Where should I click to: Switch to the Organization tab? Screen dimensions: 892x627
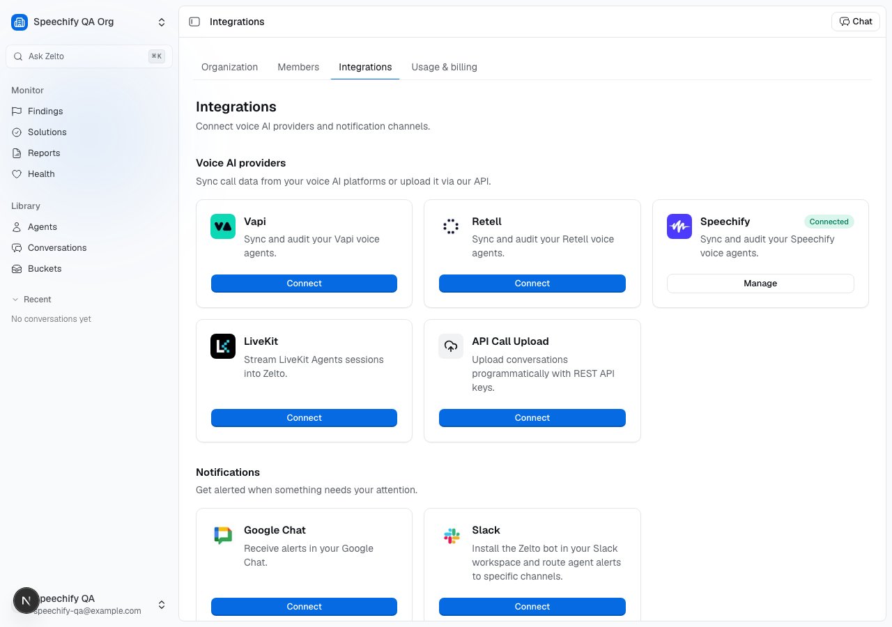[229, 67]
